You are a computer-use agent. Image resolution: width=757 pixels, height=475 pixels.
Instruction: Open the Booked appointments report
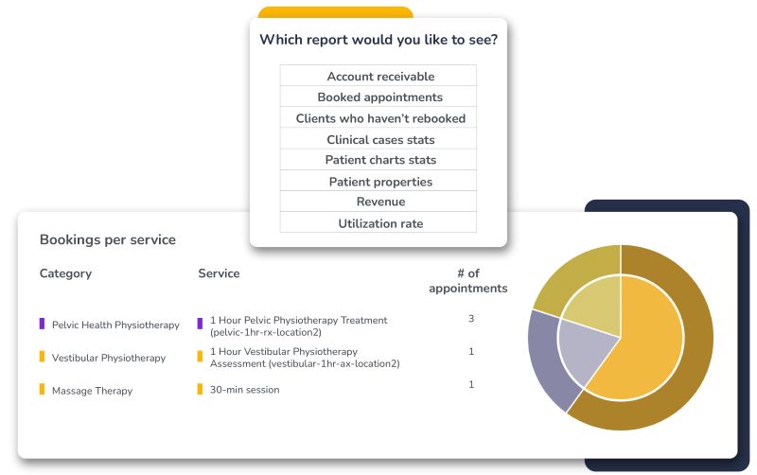click(380, 97)
